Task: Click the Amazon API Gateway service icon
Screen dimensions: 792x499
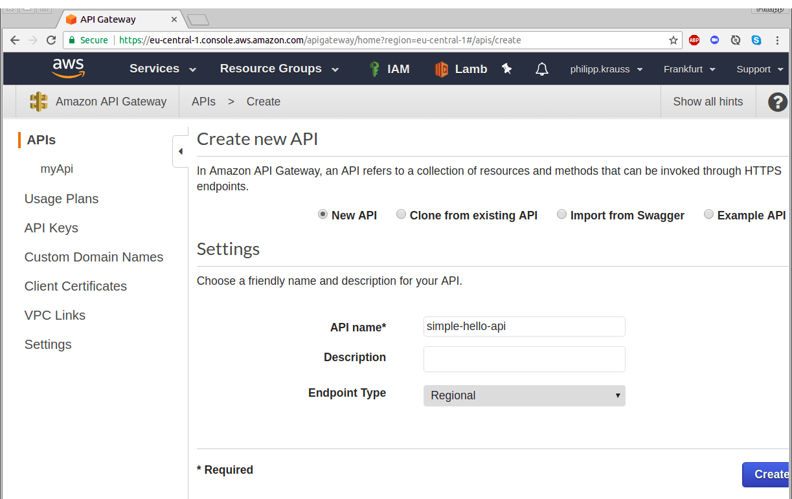Action: (39, 102)
